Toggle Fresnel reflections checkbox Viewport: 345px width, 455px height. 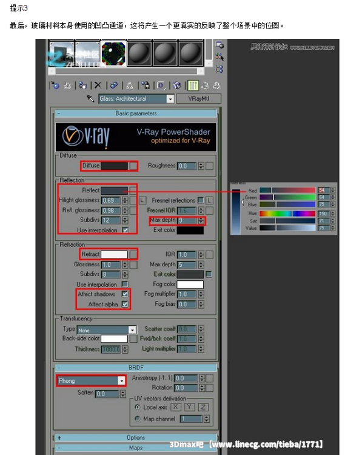(x=201, y=200)
